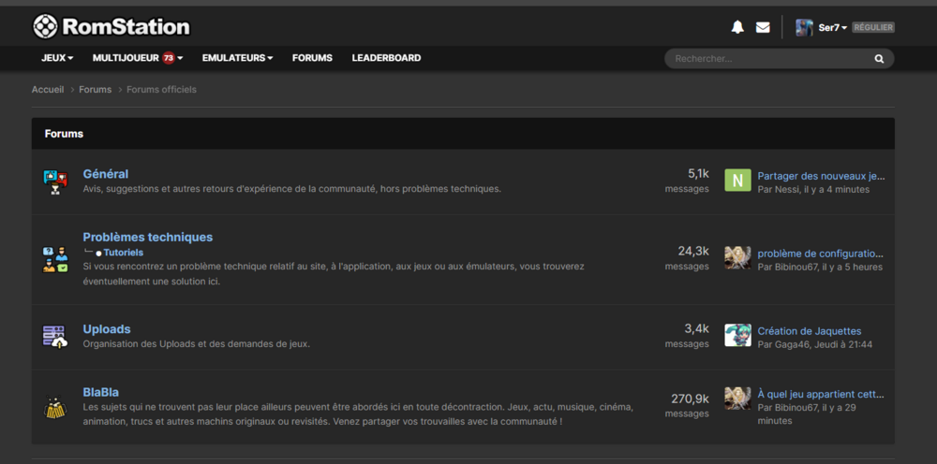Image resolution: width=937 pixels, height=464 pixels.
Task: Open the Ser7 user account menu
Action: coord(831,28)
